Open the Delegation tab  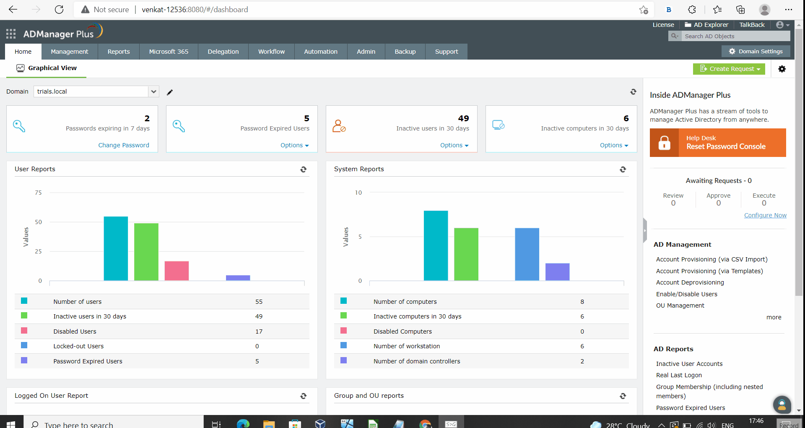coord(223,52)
